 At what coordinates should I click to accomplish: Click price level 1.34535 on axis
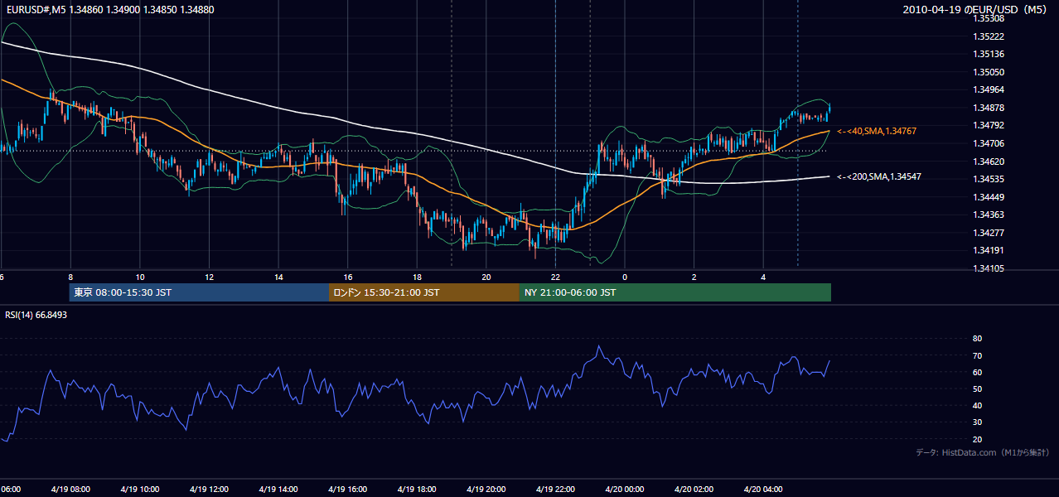(x=988, y=179)
